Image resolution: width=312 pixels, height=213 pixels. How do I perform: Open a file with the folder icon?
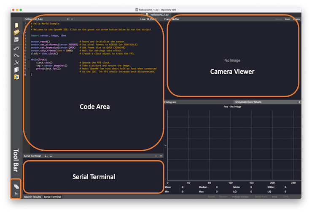pyautogui.click(x=16, y=32)
